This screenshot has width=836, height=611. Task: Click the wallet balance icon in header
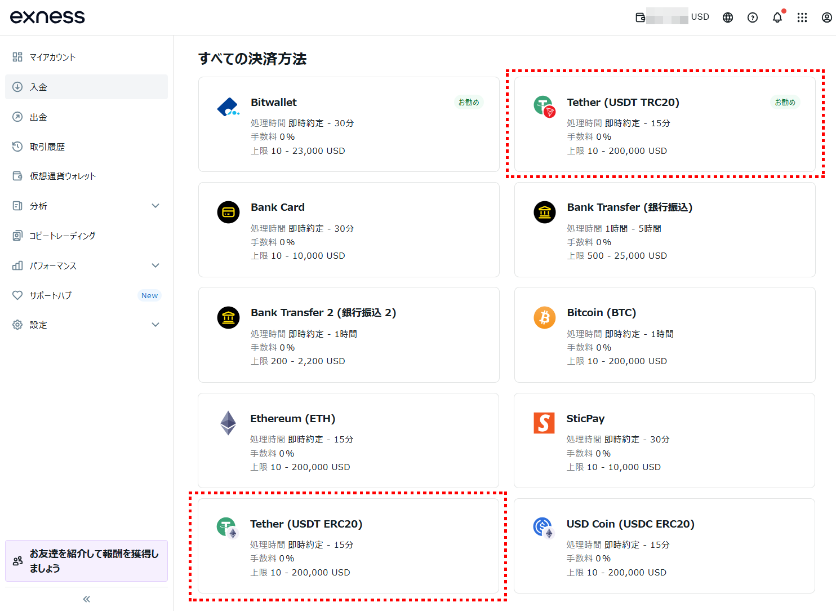[x=641, y=17]
